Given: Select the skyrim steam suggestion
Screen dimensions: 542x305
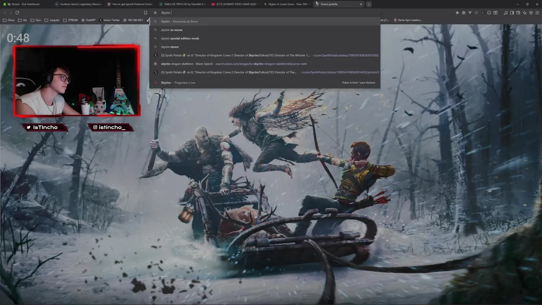Looking at the screenshot, I should [265, 47].
